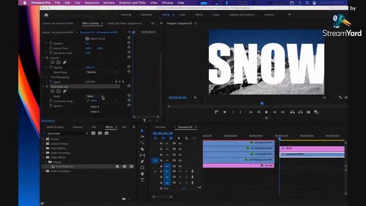Image resolution: width=366 pixels, height=206 pixels.
Task: Toggle timeline Snap magnet icon
Action: pos(163,138)
